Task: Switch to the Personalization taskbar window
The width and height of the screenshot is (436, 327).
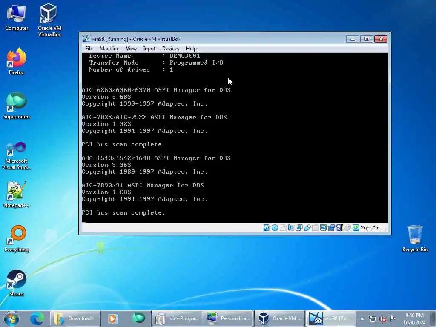Action: [x=228, y=318]
